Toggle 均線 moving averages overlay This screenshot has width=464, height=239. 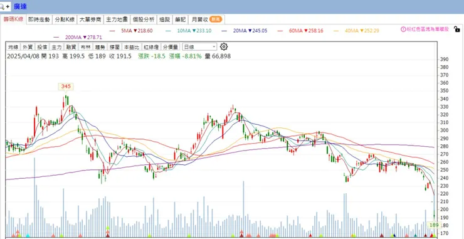13,47
